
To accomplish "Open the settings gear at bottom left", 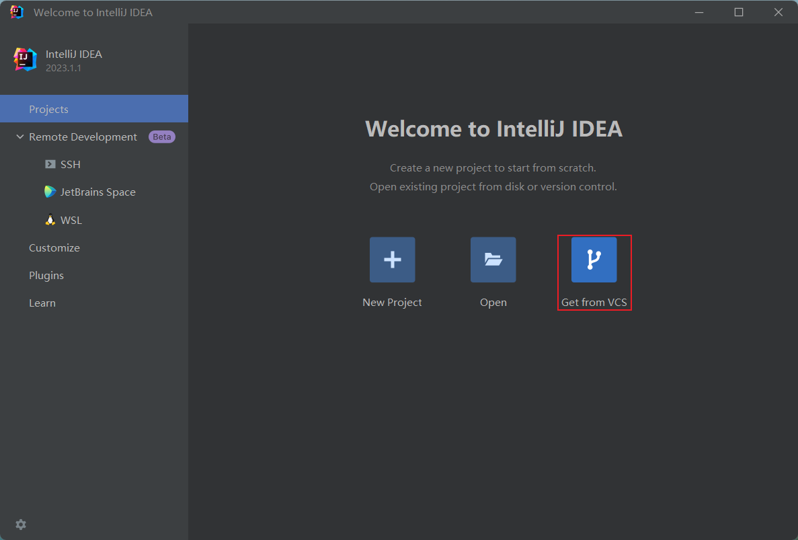I will (21, 525).
